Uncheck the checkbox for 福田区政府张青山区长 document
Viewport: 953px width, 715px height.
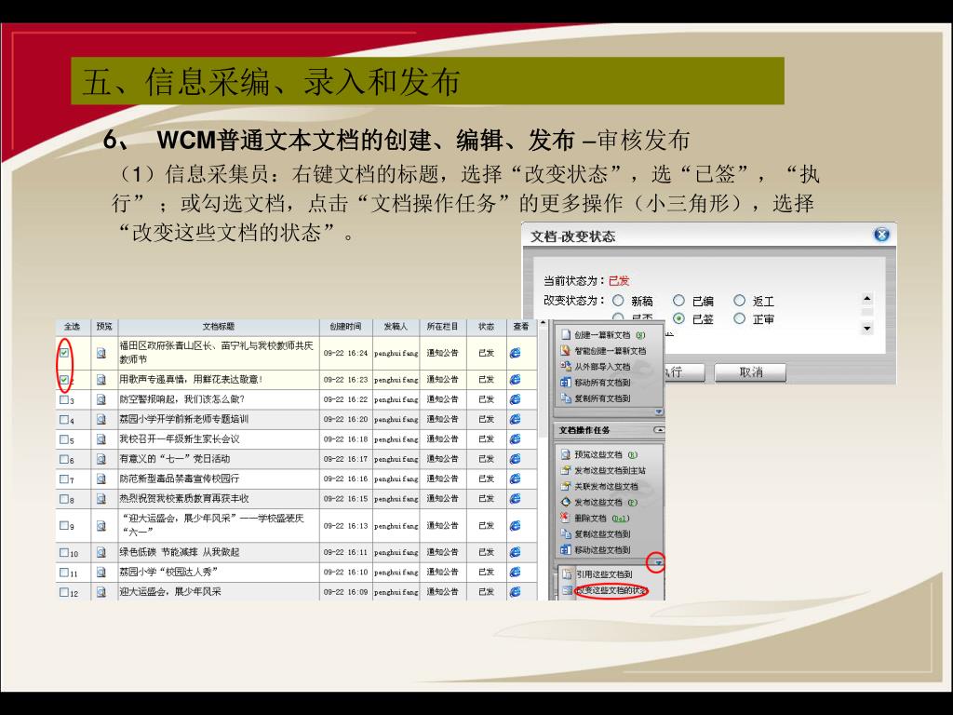tap(64, 353)
